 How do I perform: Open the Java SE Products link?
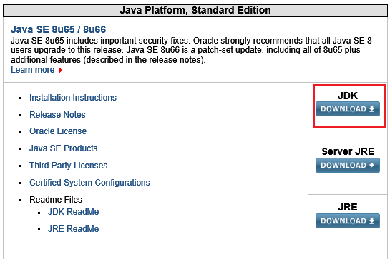coord(64,148)
